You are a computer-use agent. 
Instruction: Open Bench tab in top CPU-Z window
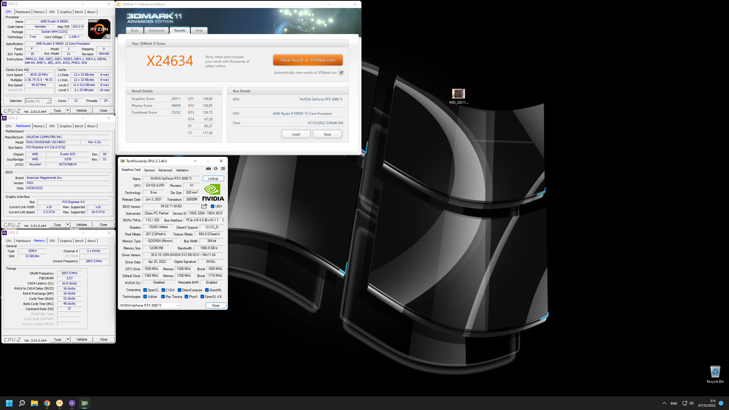point(79,12)
